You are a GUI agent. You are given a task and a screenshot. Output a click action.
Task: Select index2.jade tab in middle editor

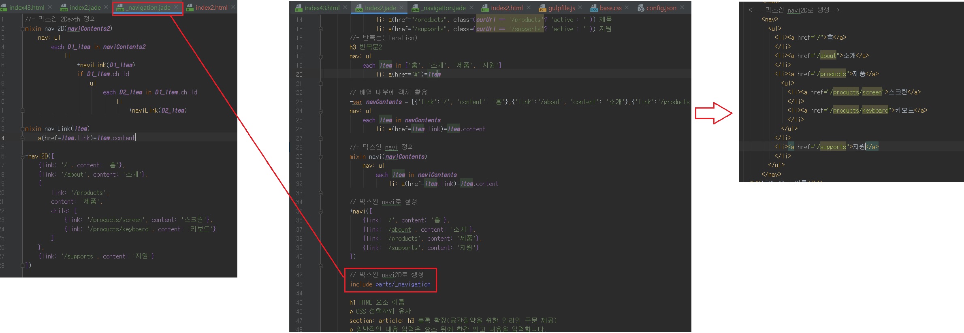point(380,8)
